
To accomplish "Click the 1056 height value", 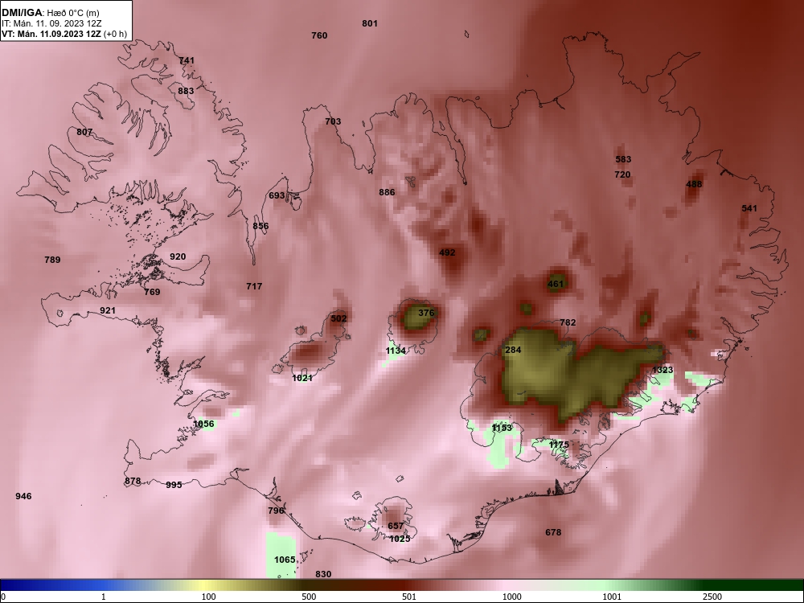I will pyautogui.click(x=203, y=424).
